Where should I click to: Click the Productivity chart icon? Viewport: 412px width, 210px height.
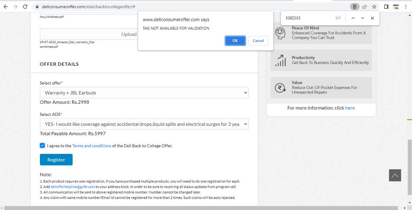pyautogui.click(x=281, y=61)
